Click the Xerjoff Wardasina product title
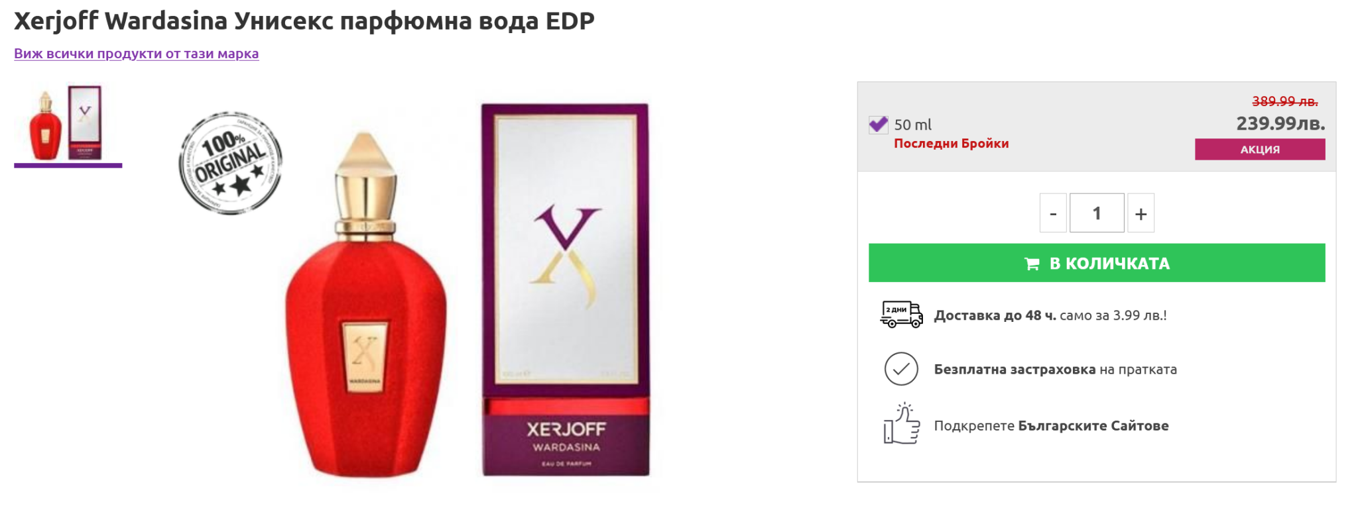This screenshot has height=512, width=1358. click(304, 21)
